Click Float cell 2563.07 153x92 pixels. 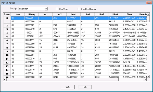coord(129,73)
